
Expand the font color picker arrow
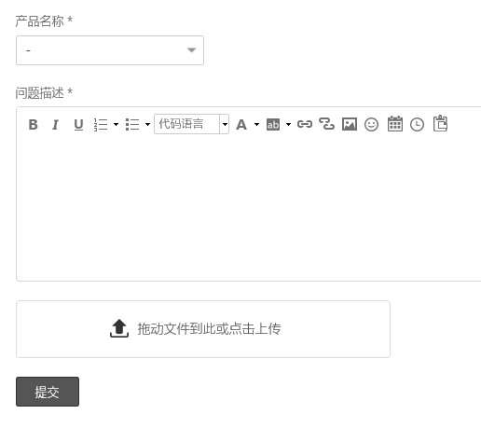(256, 125)
